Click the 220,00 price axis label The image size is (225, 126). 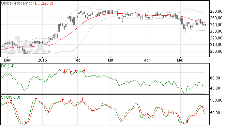216,38
